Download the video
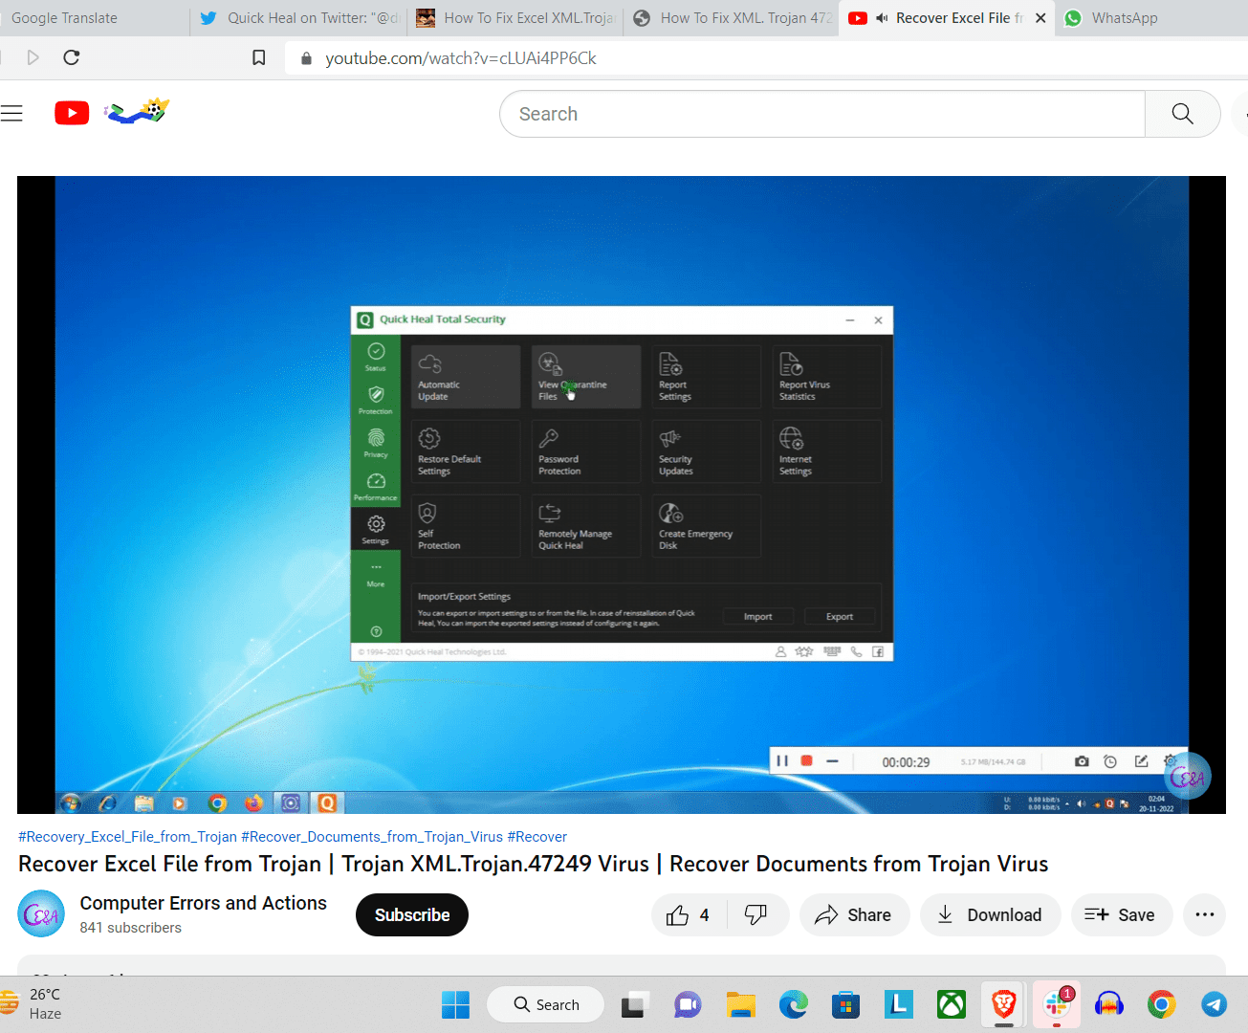This screenshot has height=1033, width=1248. [990, 915]
